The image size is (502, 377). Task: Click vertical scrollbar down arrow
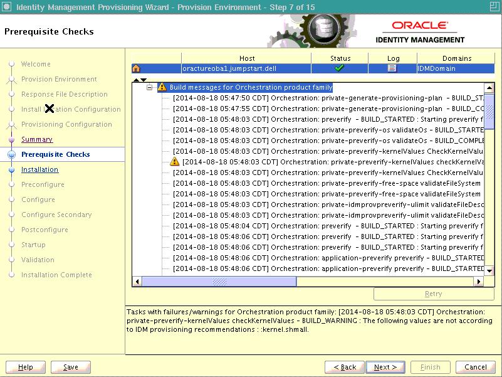pos(489,270)
